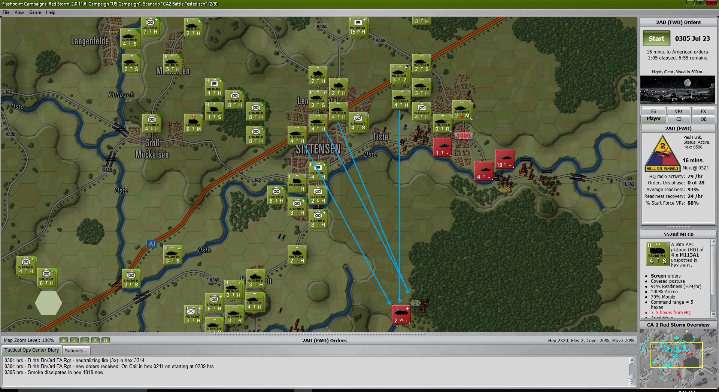Open the Help menu

tap(51, 12)
